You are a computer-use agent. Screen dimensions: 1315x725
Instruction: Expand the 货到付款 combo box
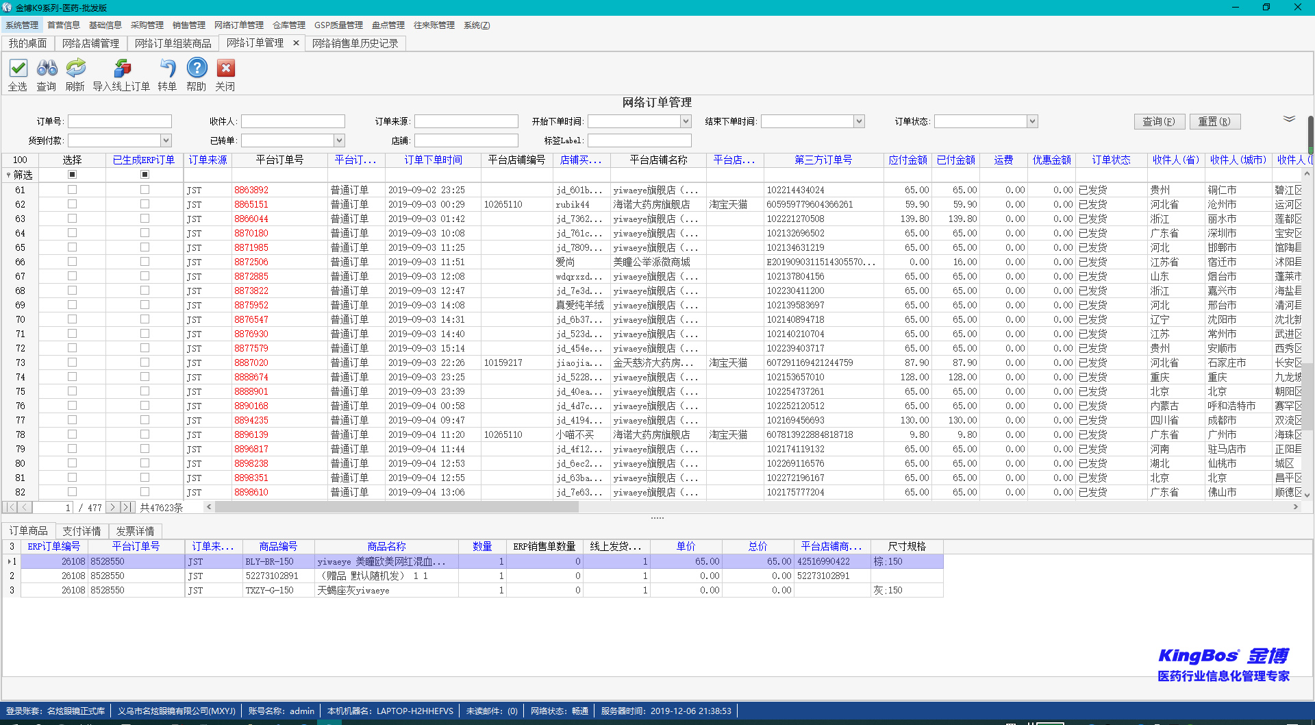(x=166, y=140)
